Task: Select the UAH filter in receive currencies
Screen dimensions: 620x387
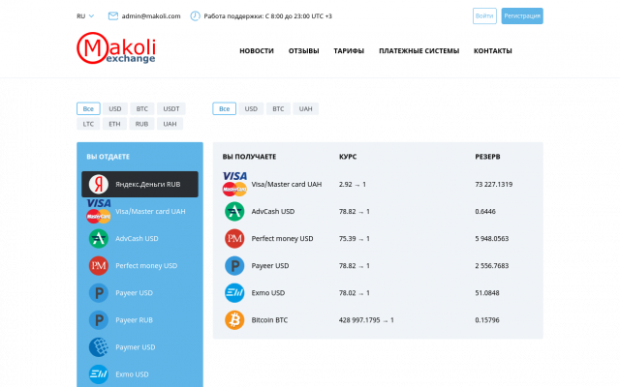Action: 306,108
